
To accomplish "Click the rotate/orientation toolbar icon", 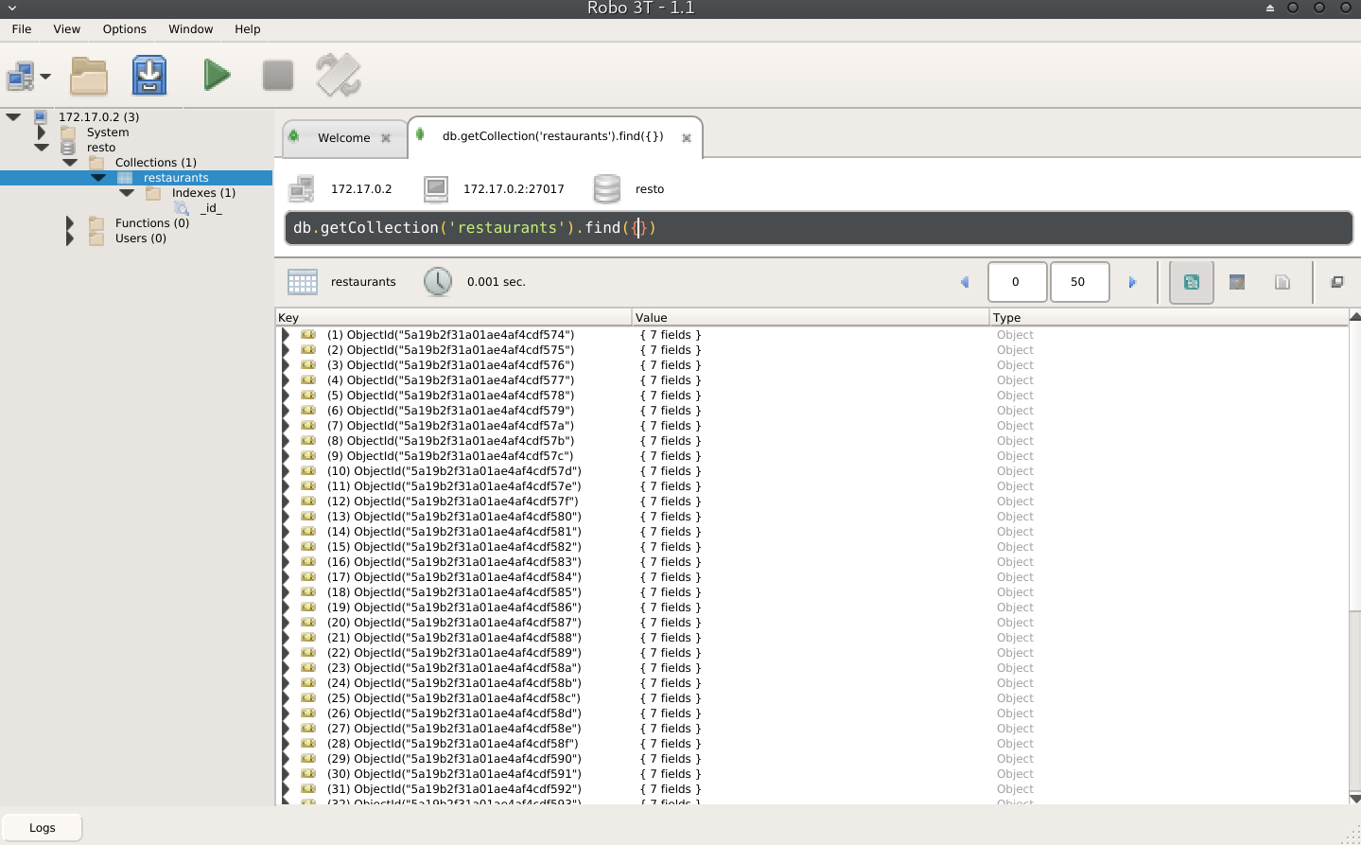I will 339,75.
